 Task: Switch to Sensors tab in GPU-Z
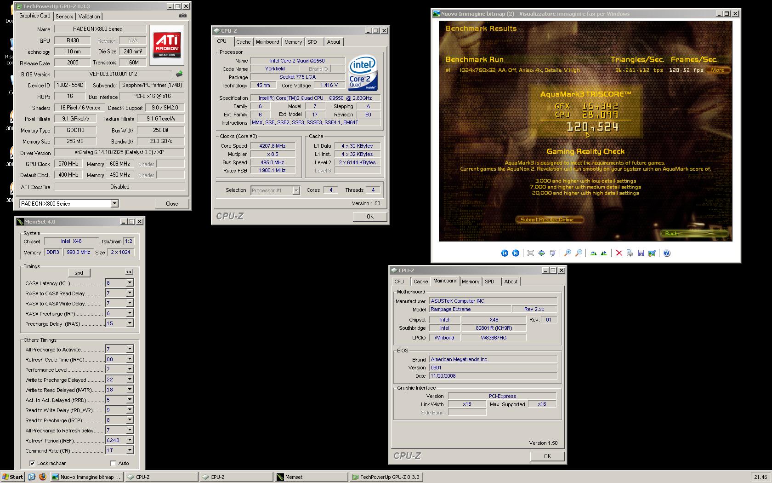click(x=64, y=17)
